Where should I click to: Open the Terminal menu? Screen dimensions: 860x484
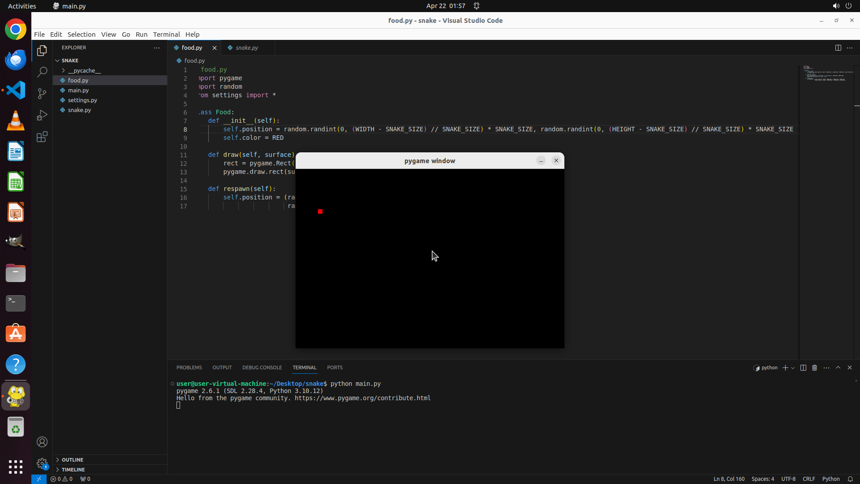click(166, 34)
